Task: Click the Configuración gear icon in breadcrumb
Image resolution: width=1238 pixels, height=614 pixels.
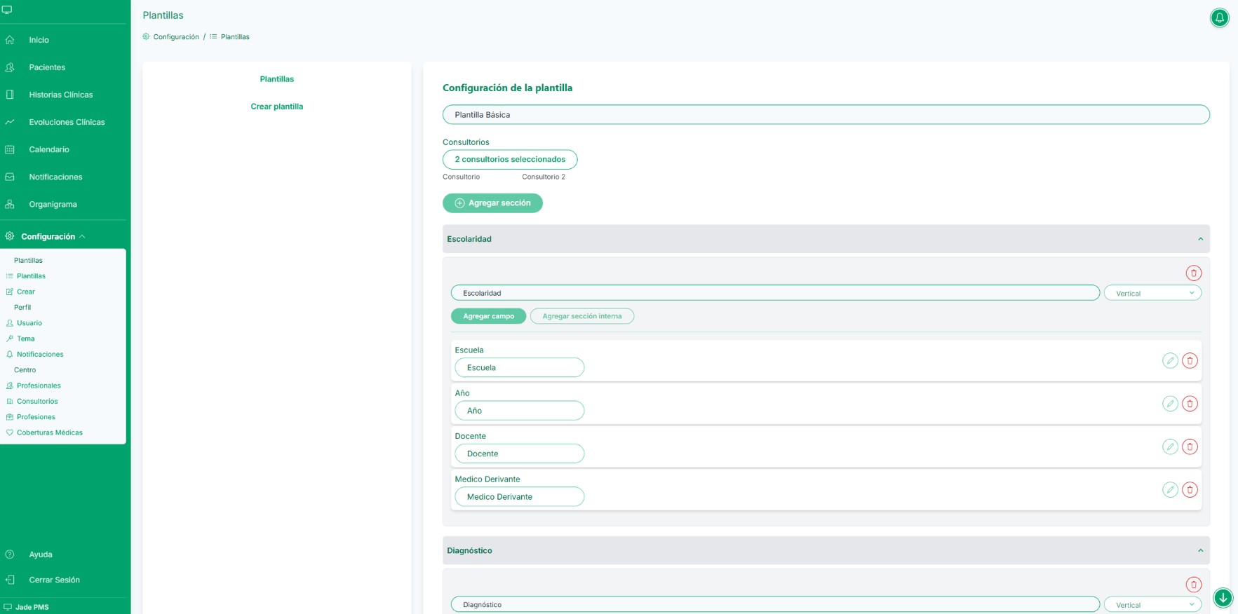Action: click(146, 36)
